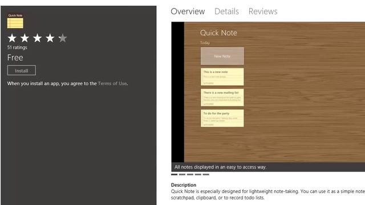Select the second screenshot page indicator
This screenshot has height=205, width=365.
[182, 174]
